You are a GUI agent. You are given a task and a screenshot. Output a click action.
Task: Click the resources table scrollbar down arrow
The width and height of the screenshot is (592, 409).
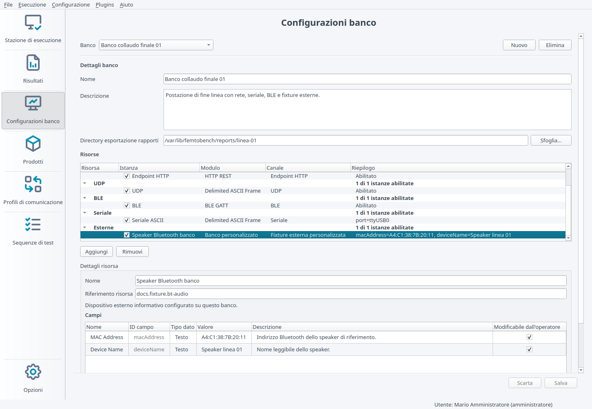tap(568, 238)
